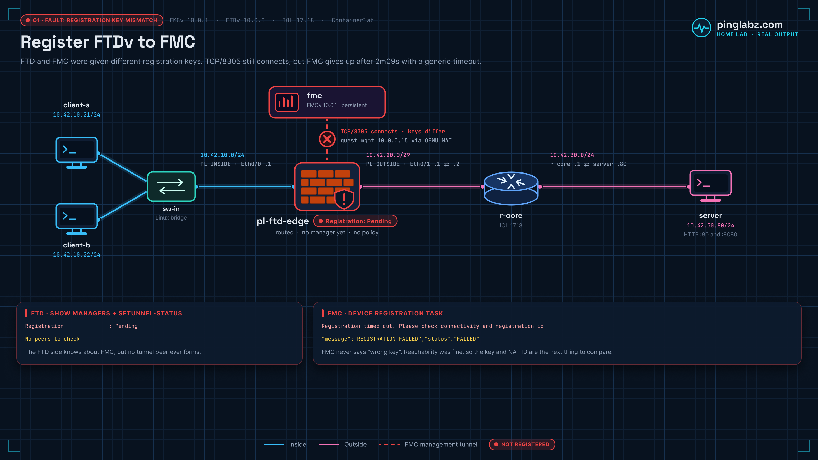The image size is (818, 460).
Task: Click the r-core router icon
Action: 511,188
